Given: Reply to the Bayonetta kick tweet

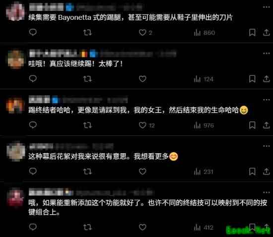Looking at the screenshot, I should pos(33,32).
